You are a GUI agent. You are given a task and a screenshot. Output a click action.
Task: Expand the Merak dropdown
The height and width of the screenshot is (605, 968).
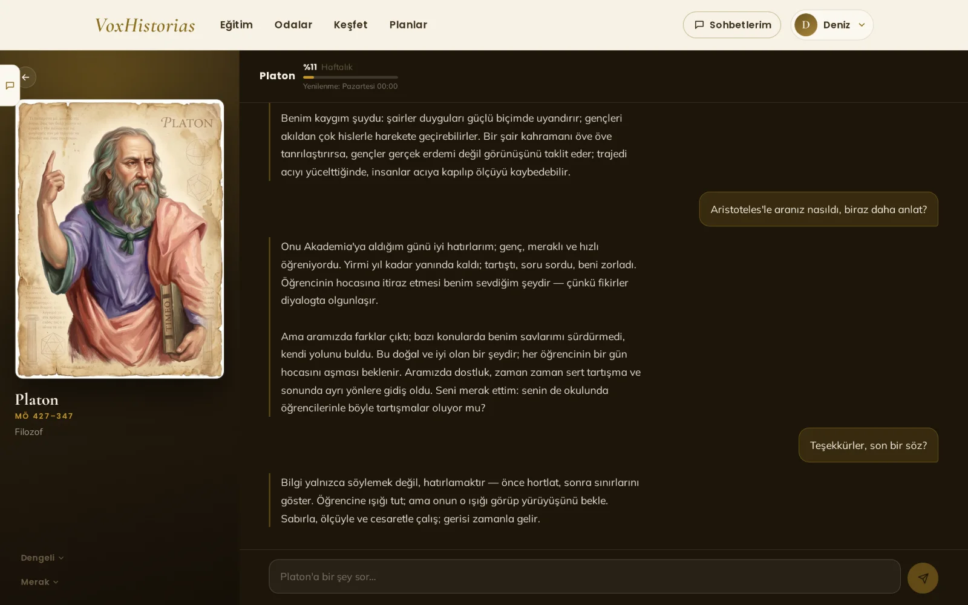point(40,582)
